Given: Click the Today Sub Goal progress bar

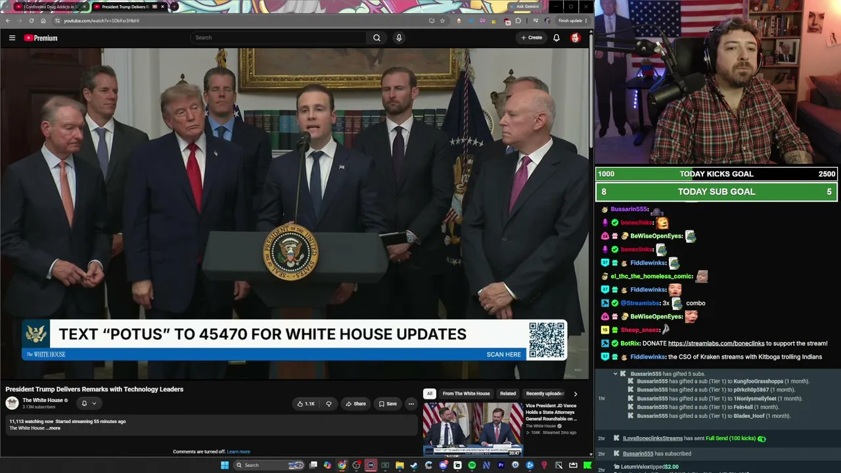Looking at the screenshot, I should tap(716, 192).
